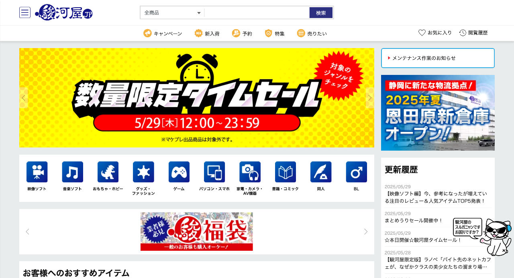Open the 売りたい menu item
This screenshot has width=514, height=278.
pos(312,33)
